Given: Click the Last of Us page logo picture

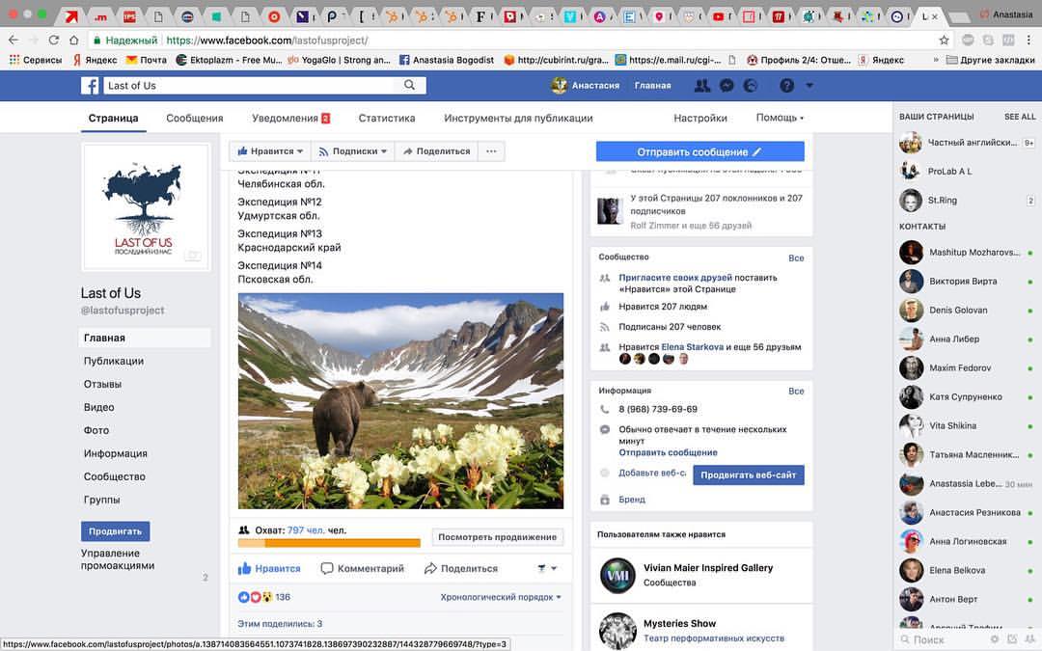Looking at the screenshot, I should click(x=147, y=208).
